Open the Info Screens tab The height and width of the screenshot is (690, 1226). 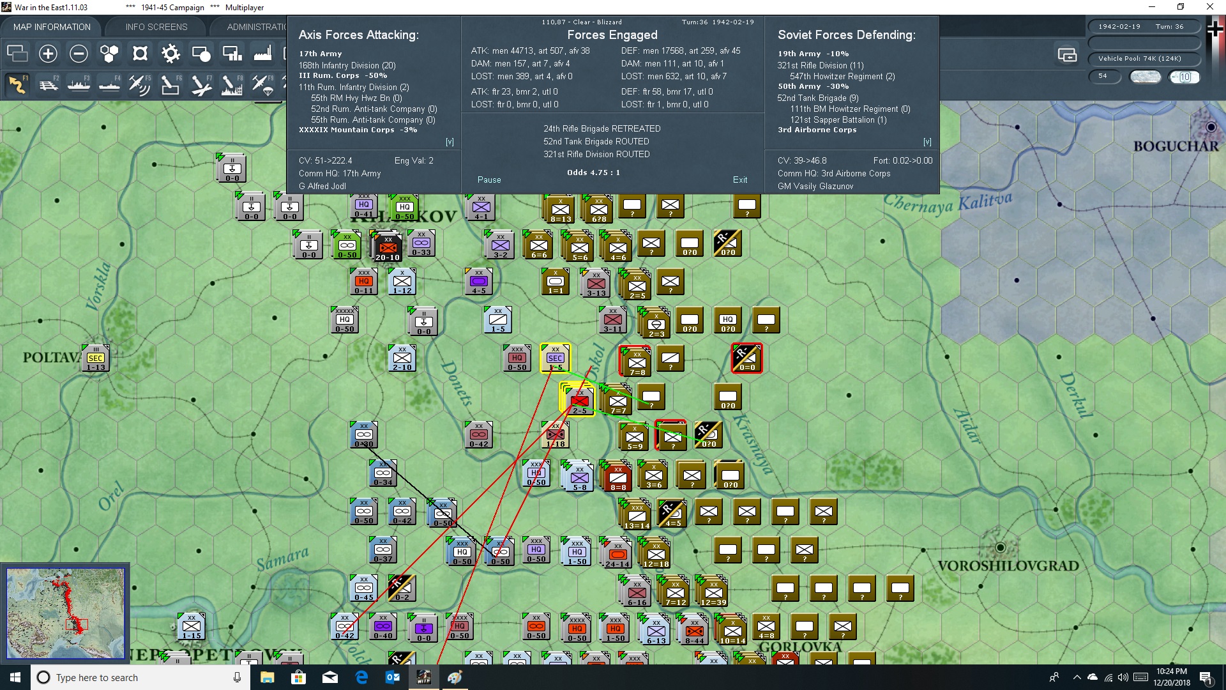156,27
